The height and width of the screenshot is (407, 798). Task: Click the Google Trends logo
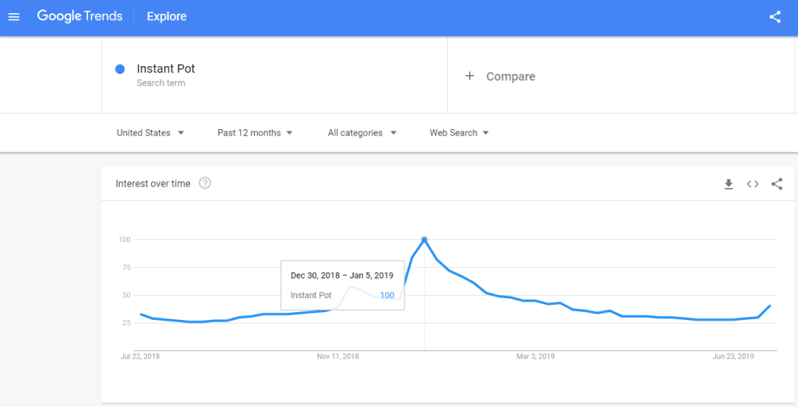point(80,16)
